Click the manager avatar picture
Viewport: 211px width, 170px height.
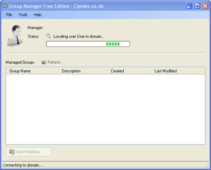pos(15,36)
